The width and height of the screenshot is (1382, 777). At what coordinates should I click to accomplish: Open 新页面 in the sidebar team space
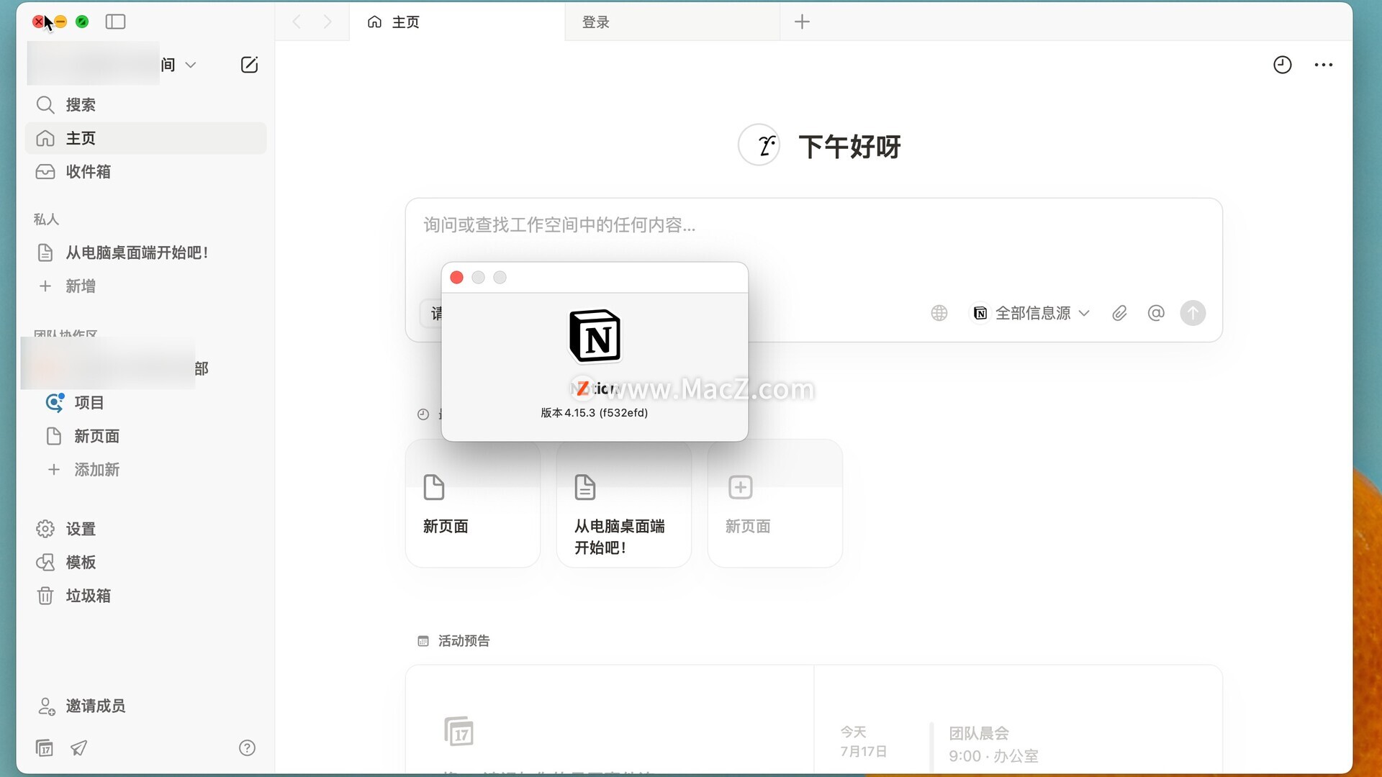click(x=145, y=436)
